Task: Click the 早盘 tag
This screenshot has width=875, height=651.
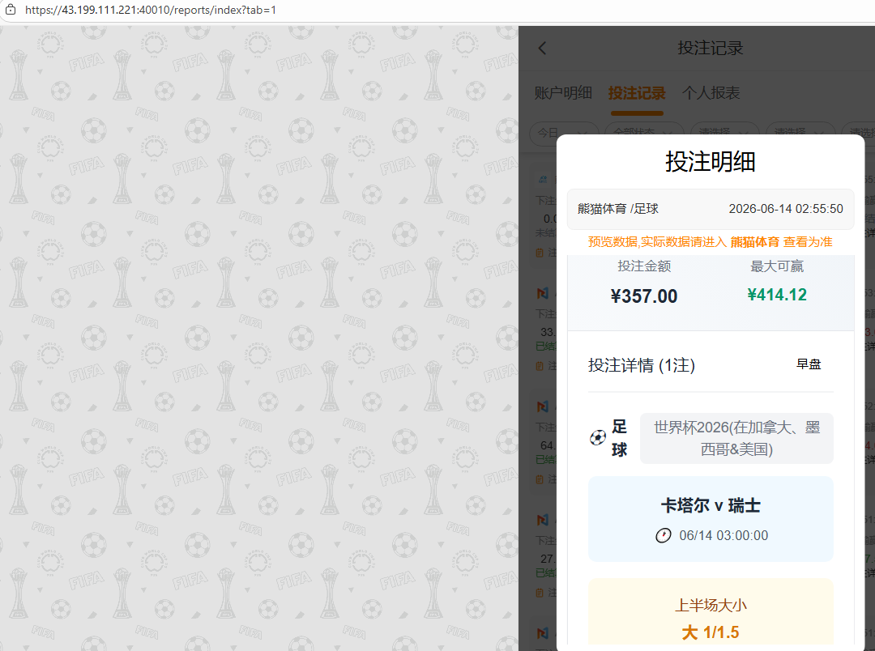Action: tap(809, 364)
